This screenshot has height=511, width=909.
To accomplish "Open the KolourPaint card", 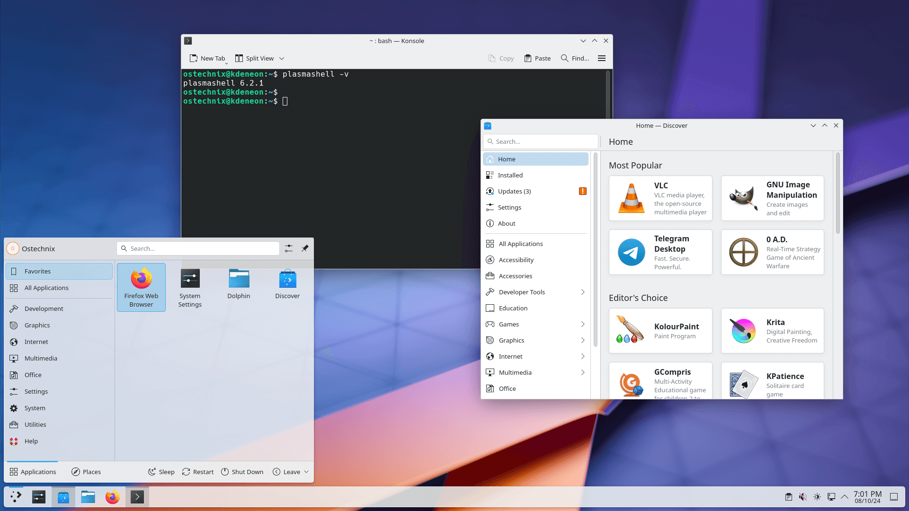I will click(660, 331).
